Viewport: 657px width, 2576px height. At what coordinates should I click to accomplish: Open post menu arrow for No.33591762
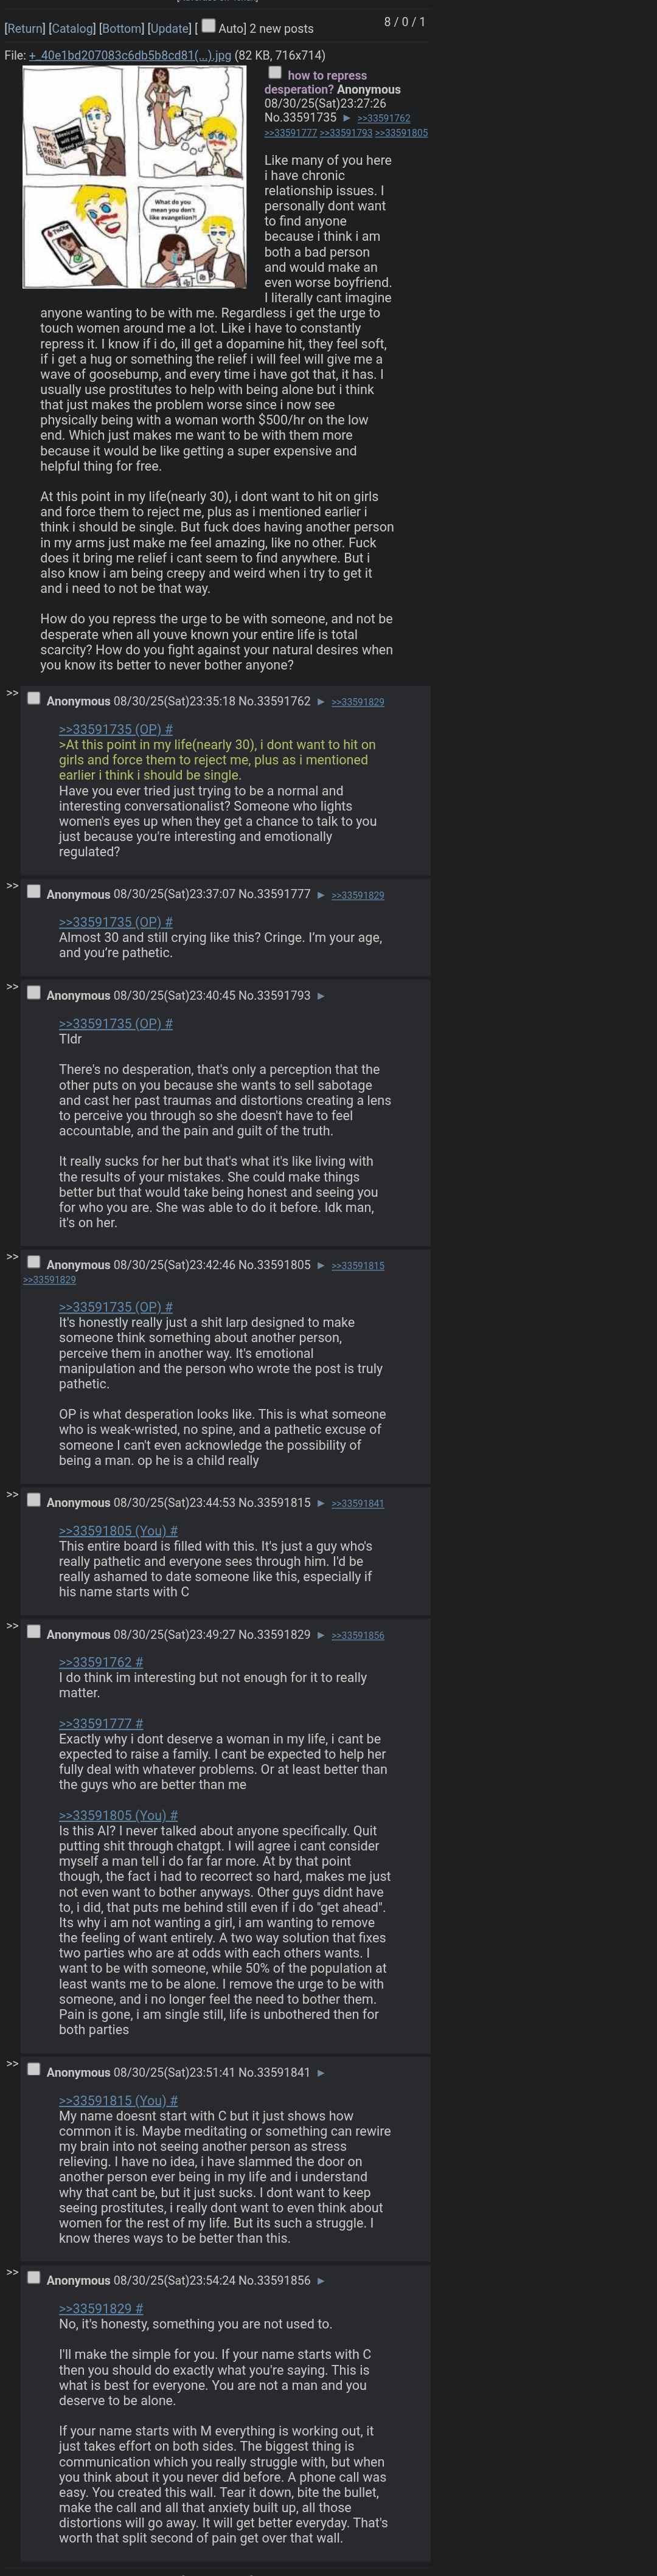pos(321,702)
